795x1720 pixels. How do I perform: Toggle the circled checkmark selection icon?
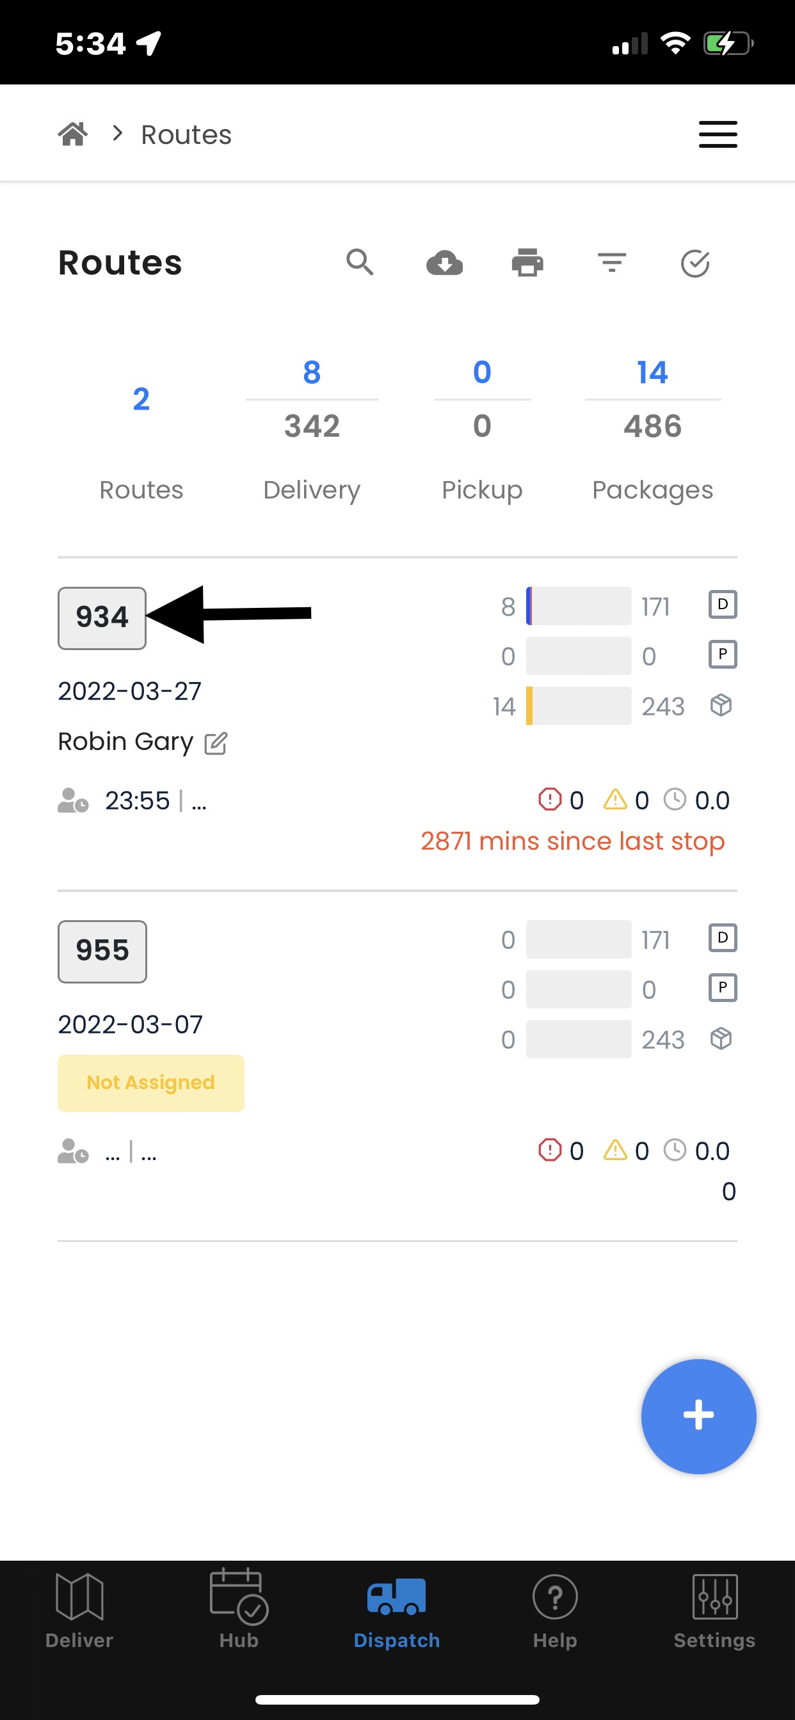click(695, 264)
